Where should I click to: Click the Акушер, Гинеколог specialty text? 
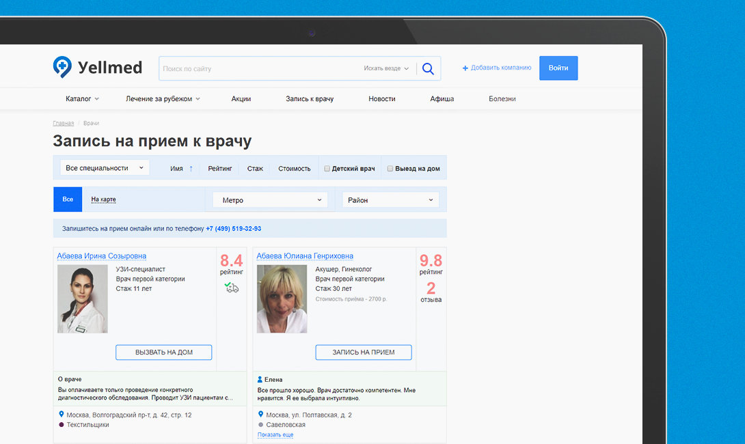click(344, 269)
